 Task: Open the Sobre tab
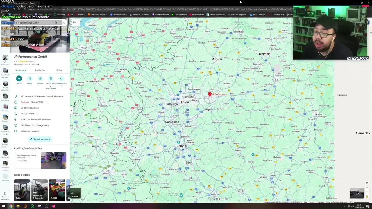coord(59,70)
